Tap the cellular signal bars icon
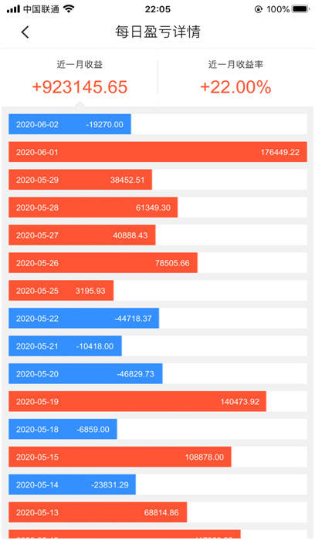The width and height of the screenshot is (315, 540). pos(13,9)
